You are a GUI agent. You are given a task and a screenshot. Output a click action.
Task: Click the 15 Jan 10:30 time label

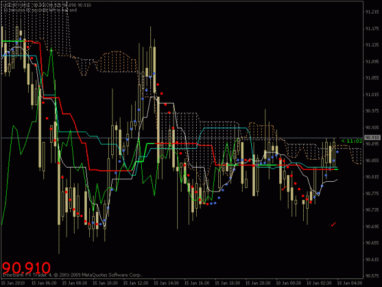click(105, 283)
